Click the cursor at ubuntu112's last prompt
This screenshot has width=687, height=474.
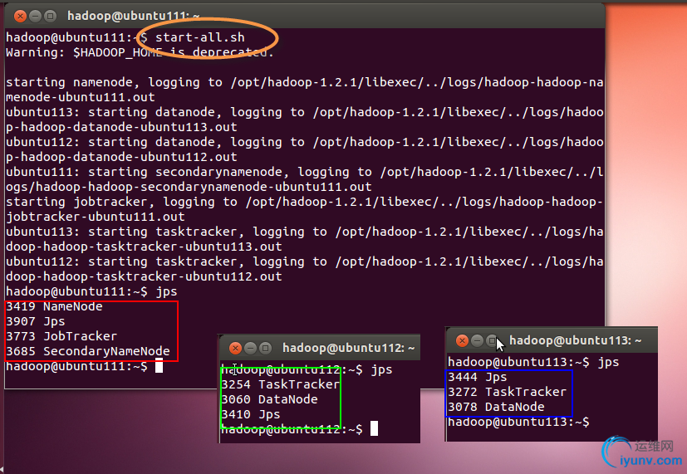[374, 428]
